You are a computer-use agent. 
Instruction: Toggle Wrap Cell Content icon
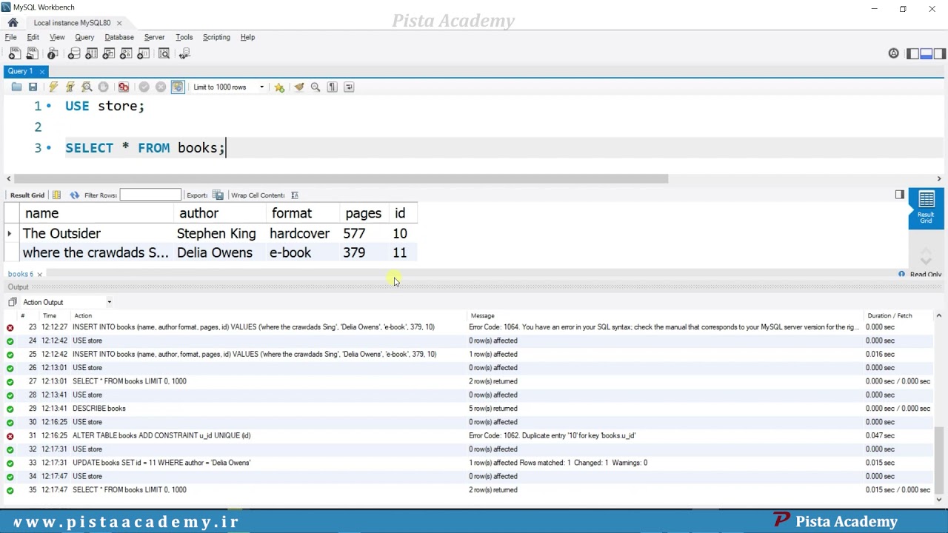point(294,195)
